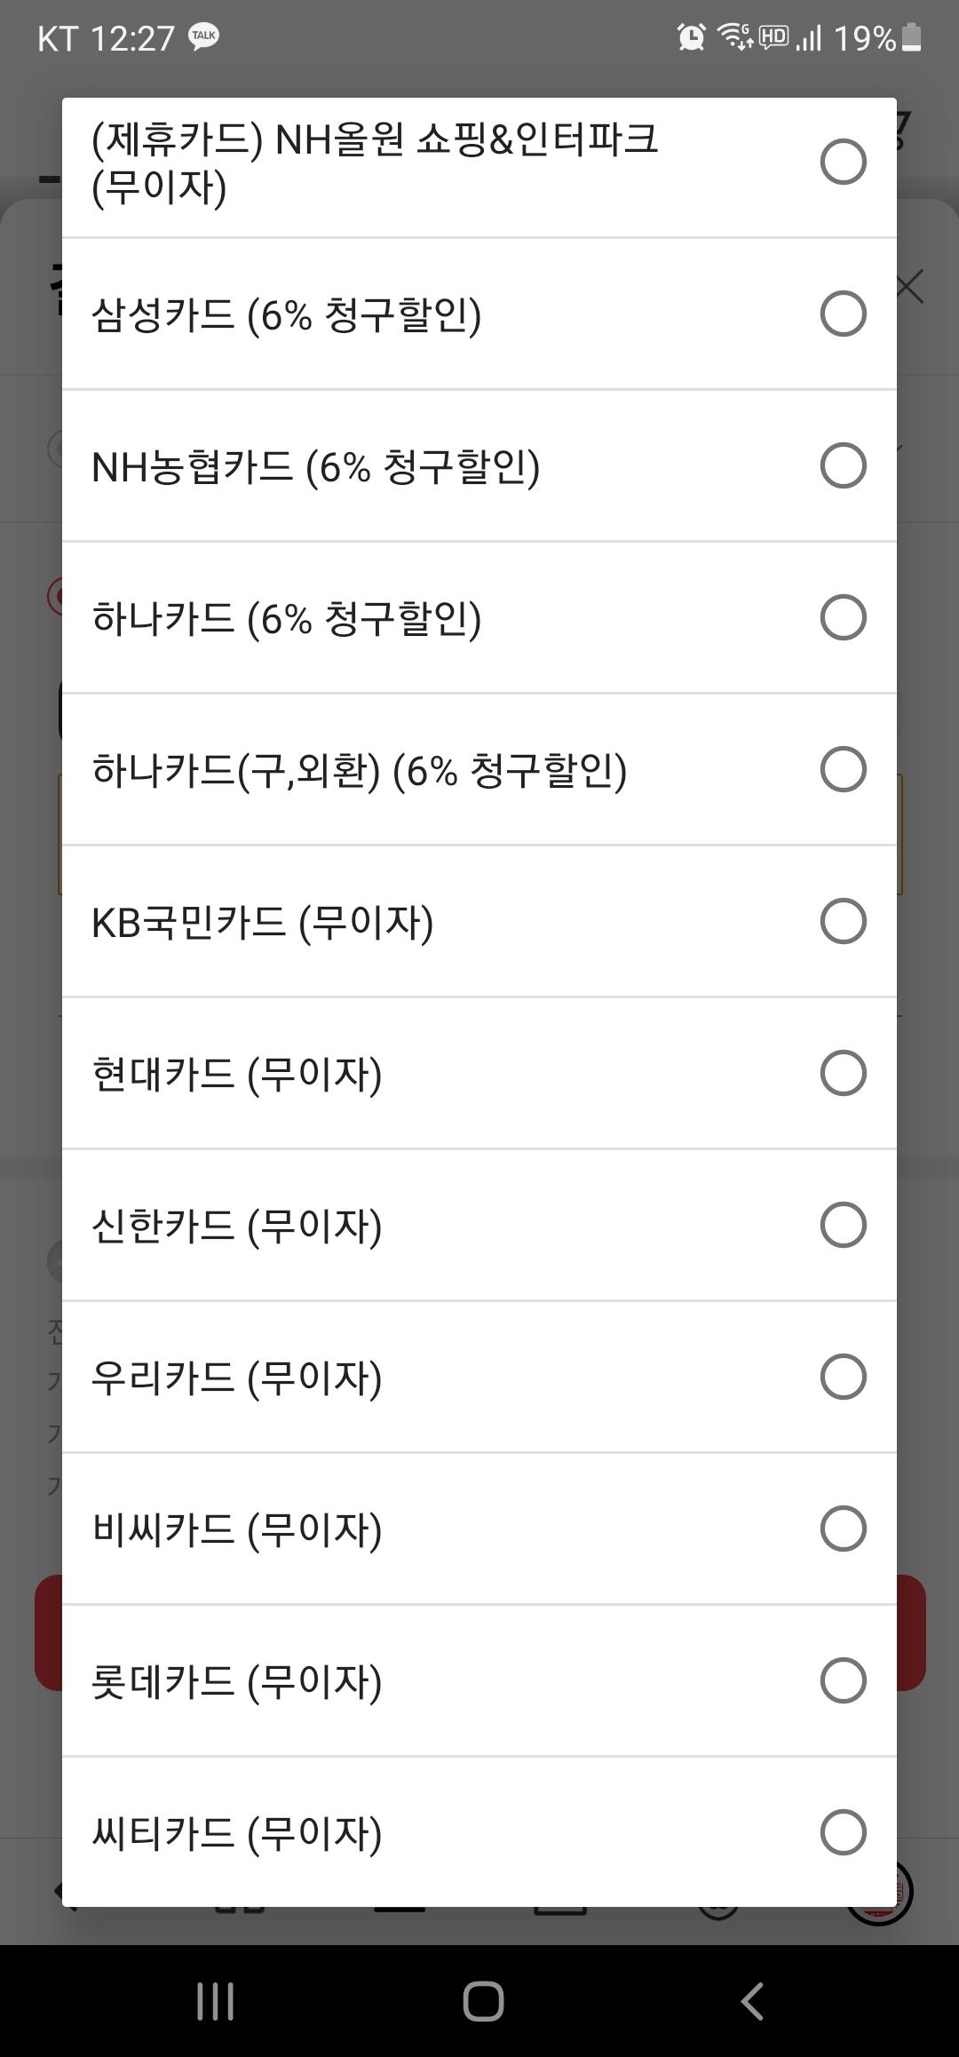The height and width of the screenshot is (2057, 959).
Task: Pick the 씨티카드 (무이자) radio button
Action: click(x=843, y=1832)
